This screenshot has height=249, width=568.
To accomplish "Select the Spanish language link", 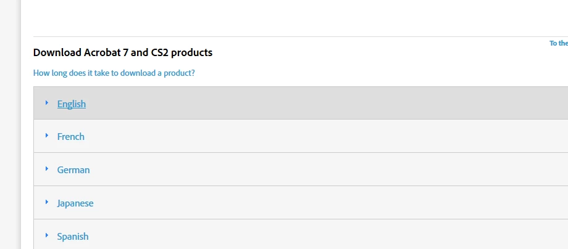I will tap(73, 237).
